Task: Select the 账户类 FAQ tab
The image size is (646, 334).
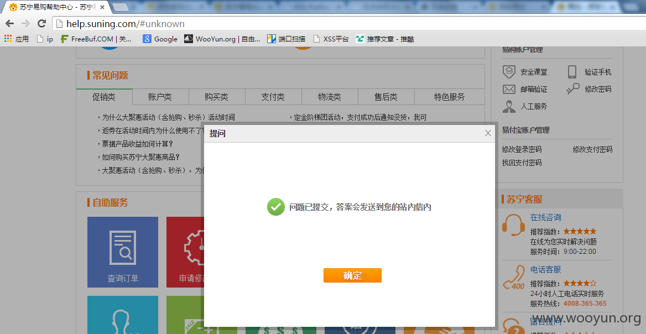Action: (x=160, y=97)
